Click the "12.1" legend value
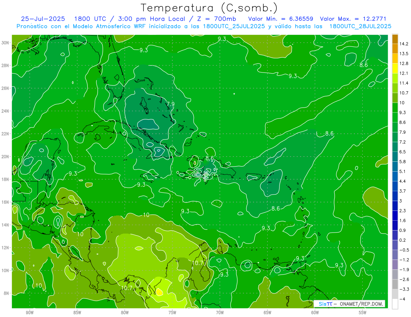 click(403, 73)
